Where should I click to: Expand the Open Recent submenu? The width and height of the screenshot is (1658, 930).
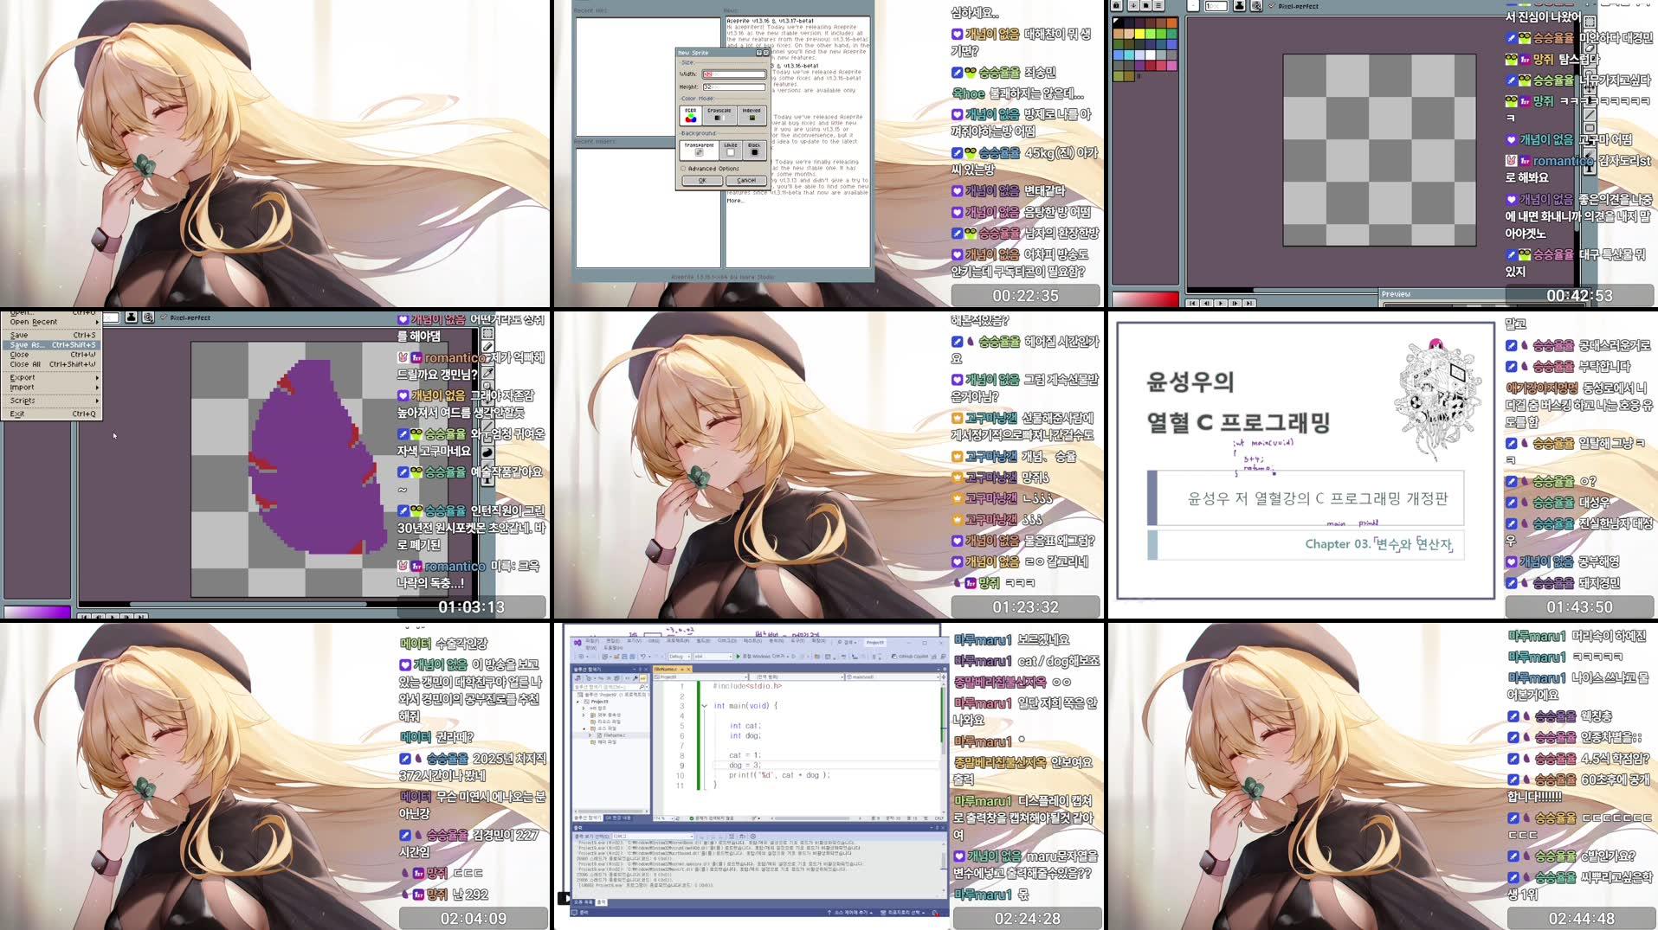point(35,322)
